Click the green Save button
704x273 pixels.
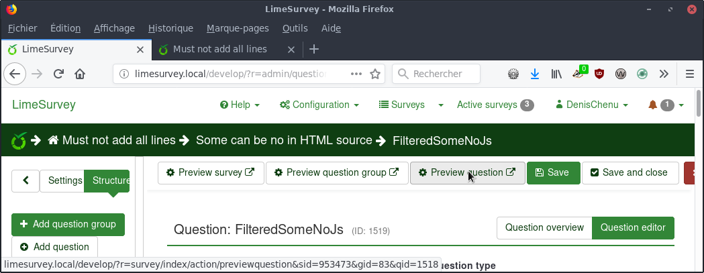click(552, 172)
